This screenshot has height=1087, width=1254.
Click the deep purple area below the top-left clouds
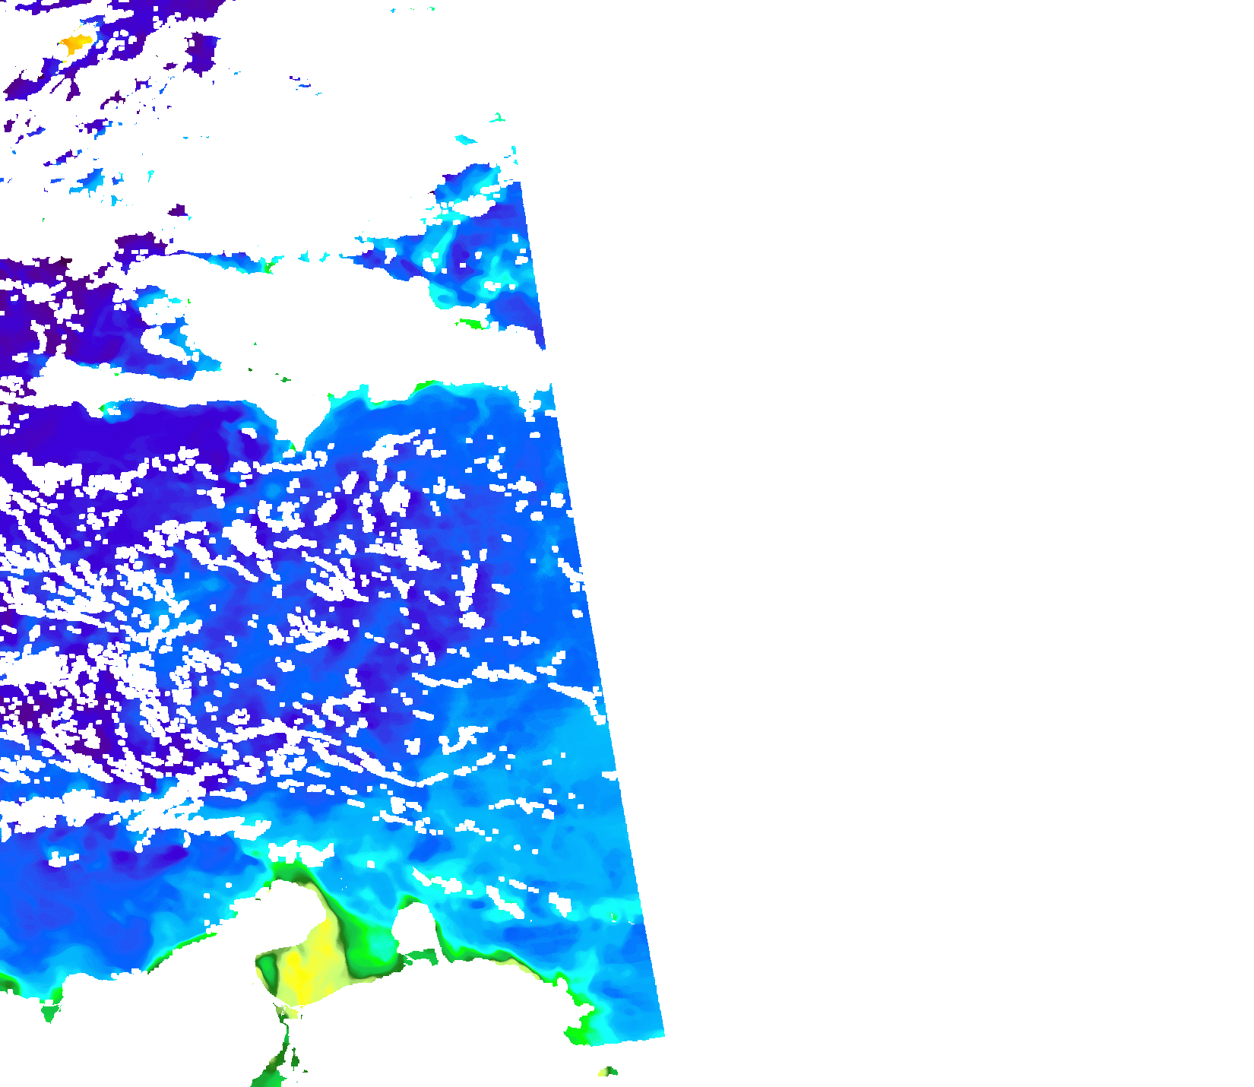(x=46, y=304)
